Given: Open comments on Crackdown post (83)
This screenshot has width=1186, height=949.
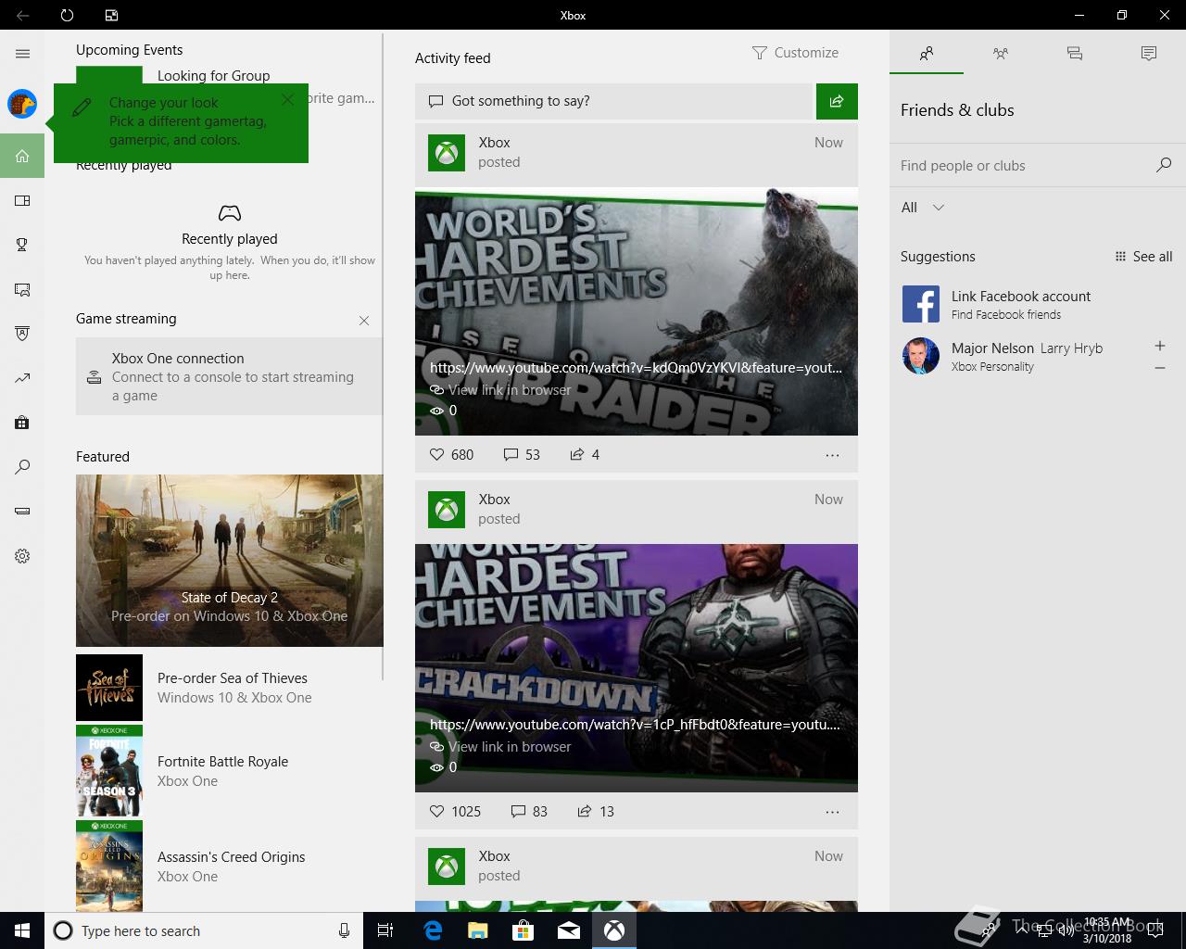Looking at the screenshot, I should 529,811.
